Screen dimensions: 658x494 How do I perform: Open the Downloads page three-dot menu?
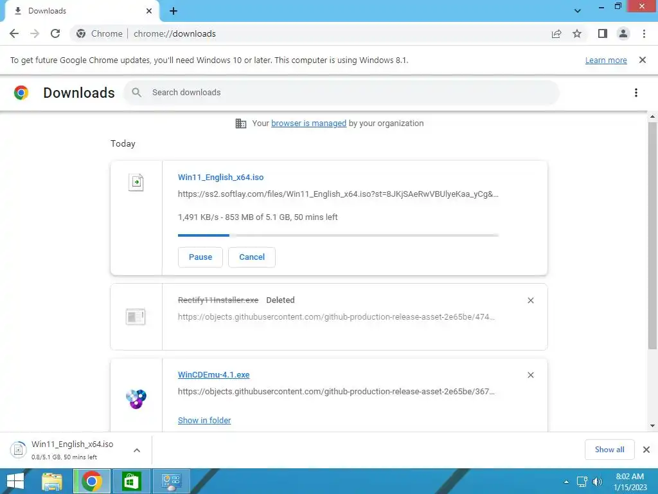coord(636,93)
